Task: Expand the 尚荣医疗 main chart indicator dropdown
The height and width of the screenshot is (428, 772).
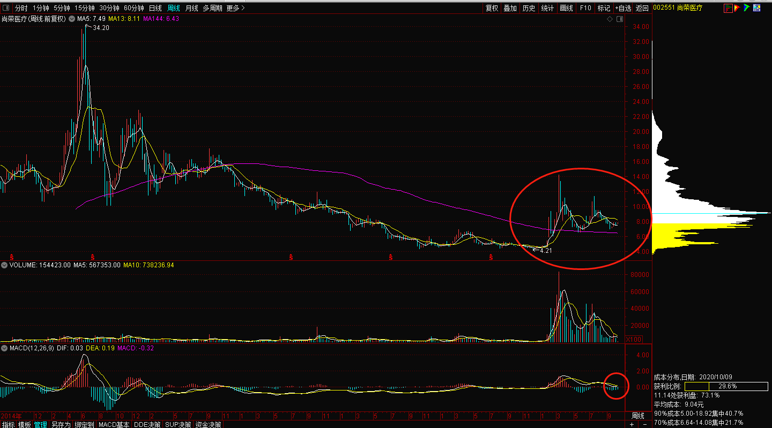Action: (x=71, y=19)
